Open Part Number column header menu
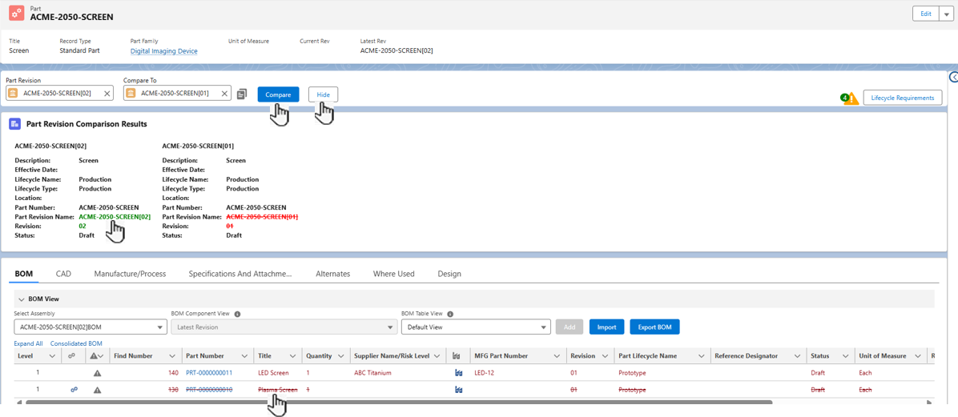The width and height of the screenshot is (958, 417). pos(244,356)
